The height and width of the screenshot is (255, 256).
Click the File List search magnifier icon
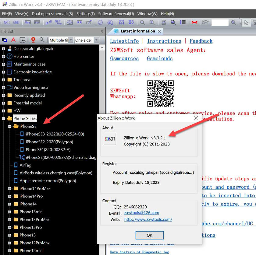pos(42,40)
